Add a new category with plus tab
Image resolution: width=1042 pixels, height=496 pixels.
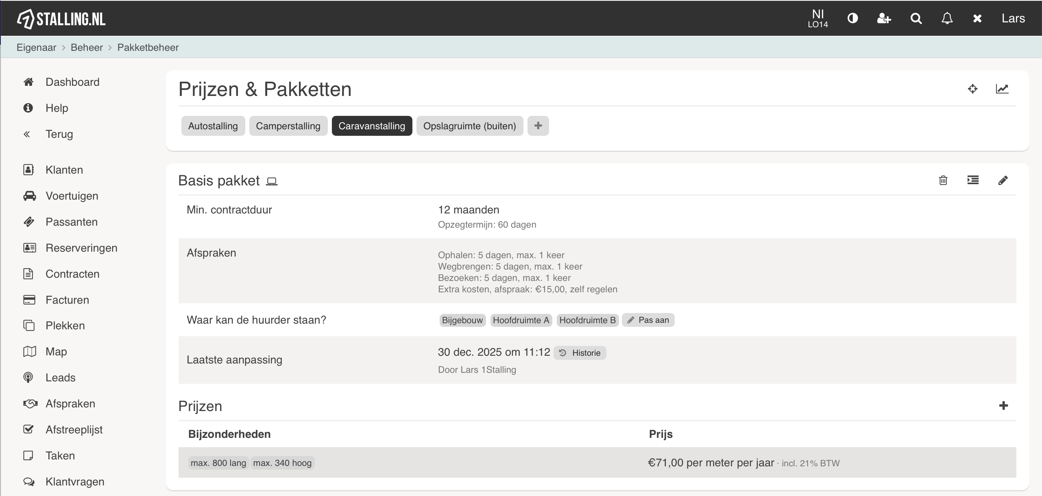pos(538,126)
